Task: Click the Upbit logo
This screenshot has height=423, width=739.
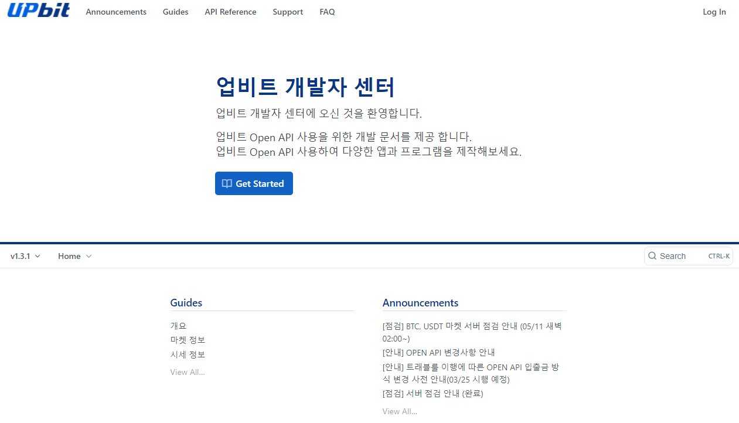Action: click(38, 10)
